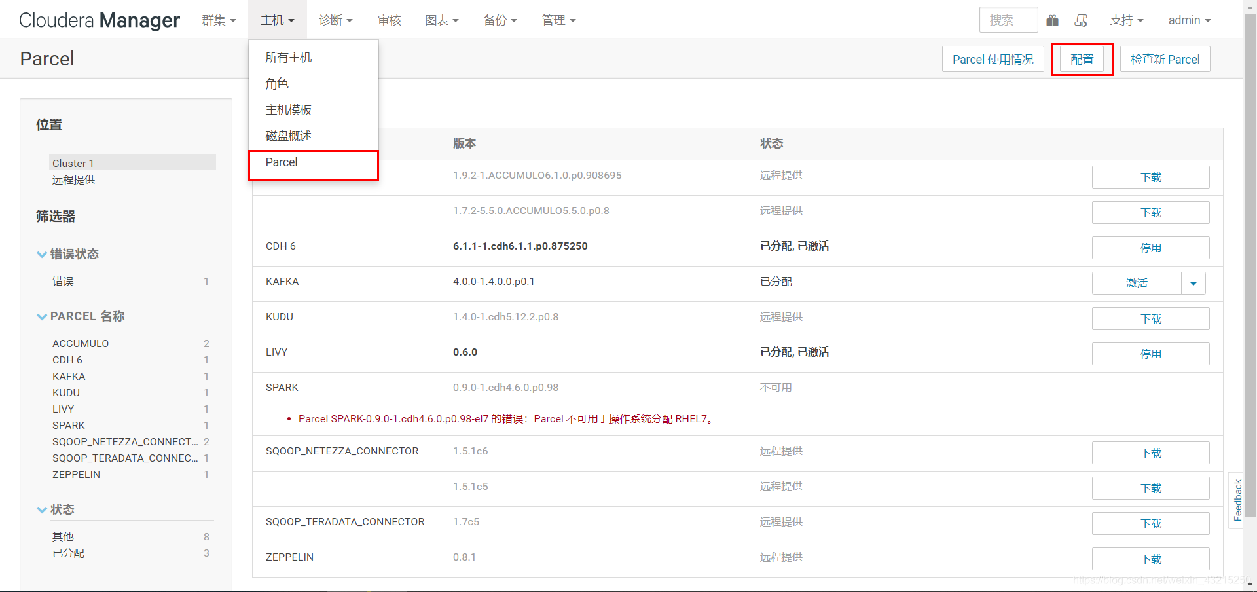
Task: Click the SPARK RHEL7 error message
Action: (507, 419)
